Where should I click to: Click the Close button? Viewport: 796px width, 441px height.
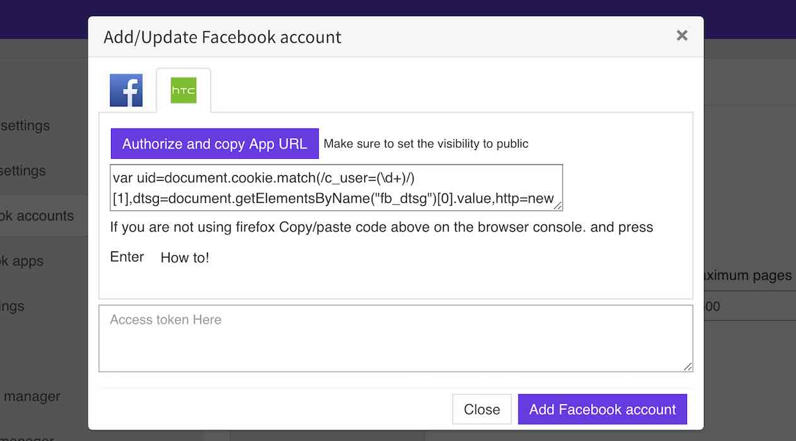(482, 409)
